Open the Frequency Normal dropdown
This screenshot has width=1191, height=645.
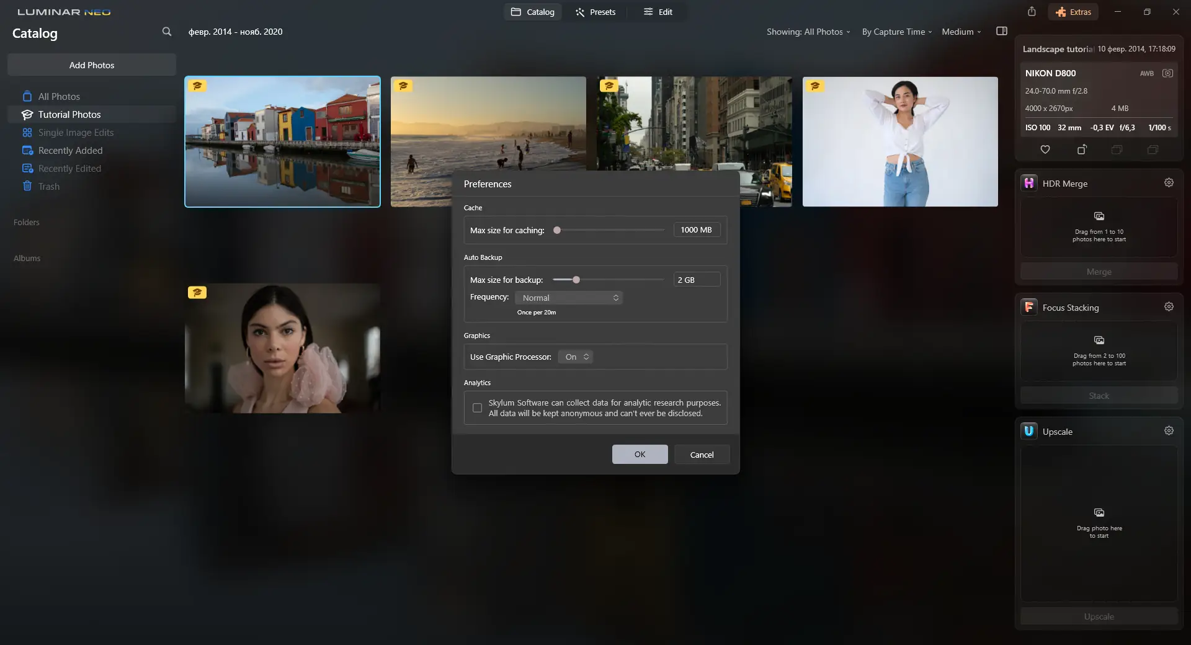[568, 298]
